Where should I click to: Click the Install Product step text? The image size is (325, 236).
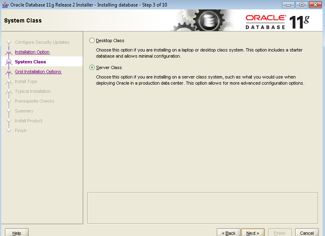(29, 121)
